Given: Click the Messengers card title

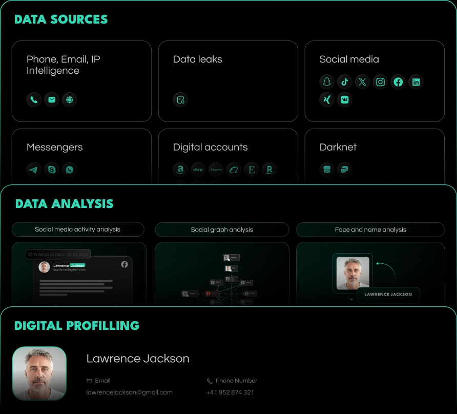Looking at the screenshot, I should pos(55,147).
